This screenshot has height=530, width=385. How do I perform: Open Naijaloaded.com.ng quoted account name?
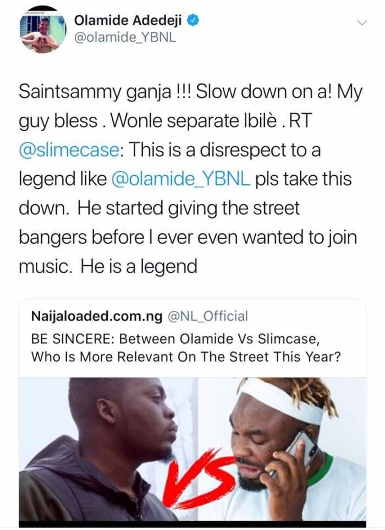97,316
